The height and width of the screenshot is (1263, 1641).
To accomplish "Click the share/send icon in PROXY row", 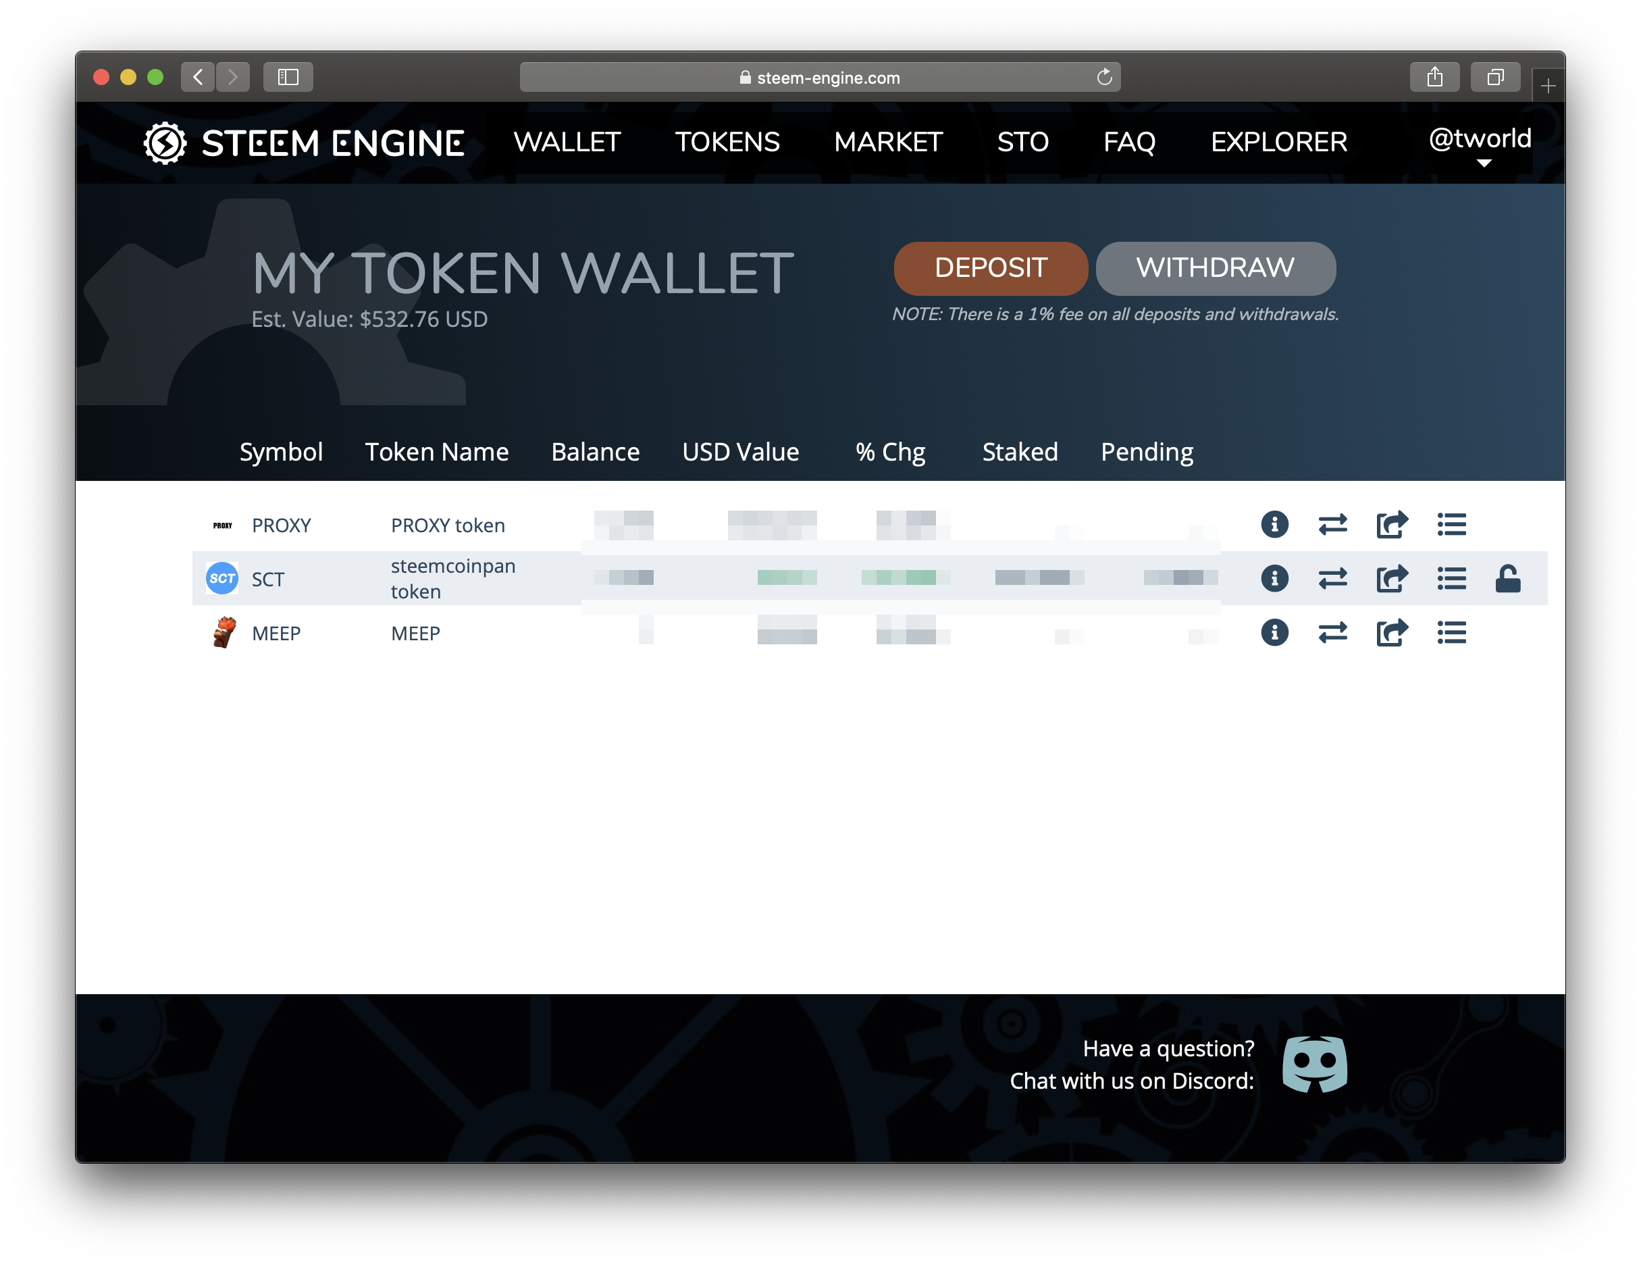I will point(1392,524).
